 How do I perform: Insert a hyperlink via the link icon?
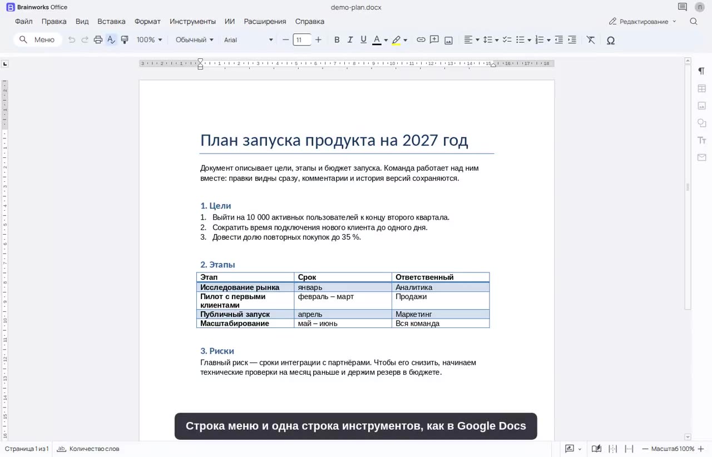pos(421,40)
